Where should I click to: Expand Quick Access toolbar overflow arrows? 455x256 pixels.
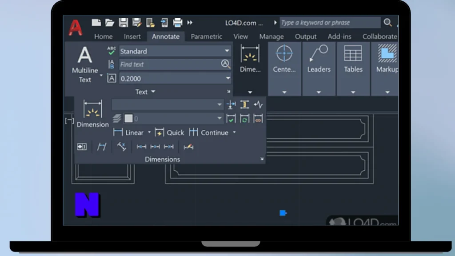190,23
